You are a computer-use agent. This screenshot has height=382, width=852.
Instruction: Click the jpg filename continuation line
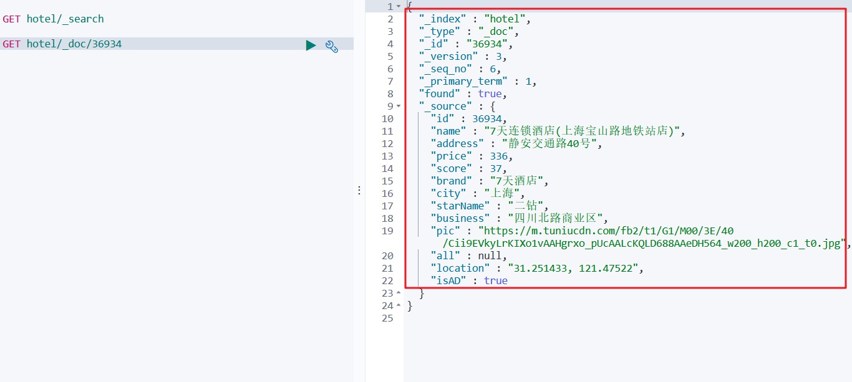pos(646,243)
